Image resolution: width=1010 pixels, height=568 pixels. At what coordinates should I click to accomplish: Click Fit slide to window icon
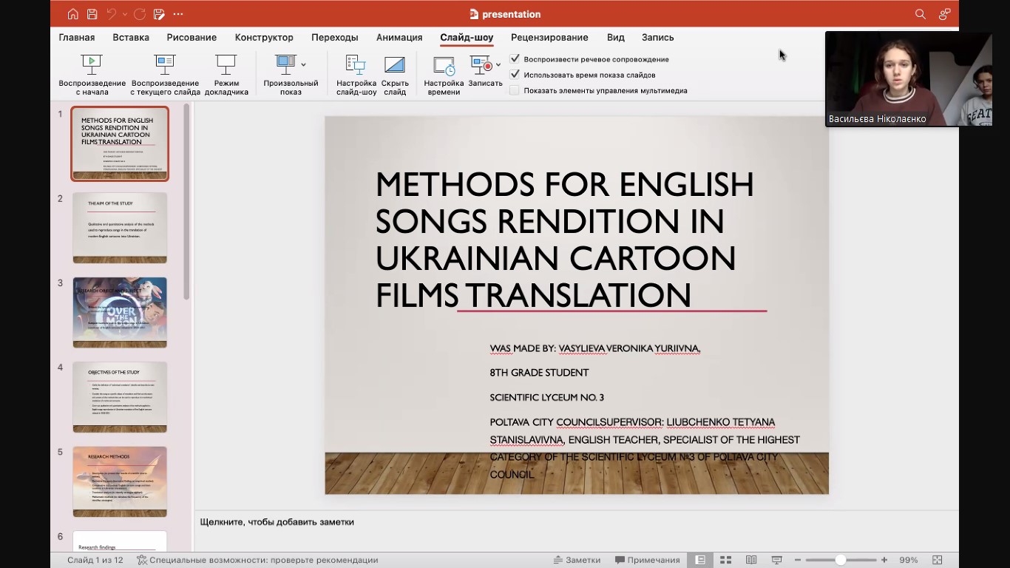pyautogui.click(x=938, y=560)
